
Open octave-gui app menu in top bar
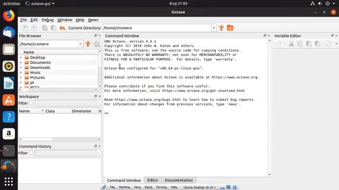coord(40,4)
